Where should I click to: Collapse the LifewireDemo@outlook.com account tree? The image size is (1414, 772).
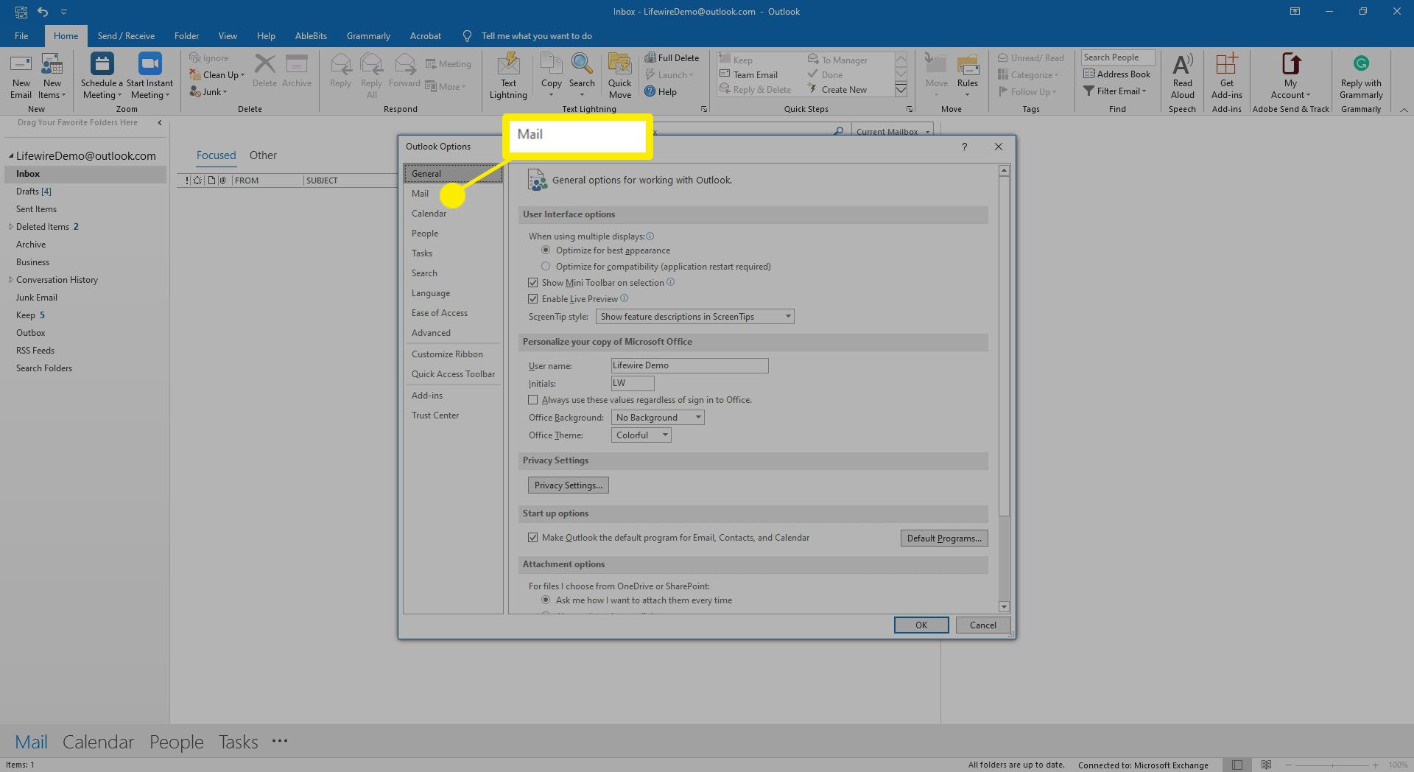11,156
